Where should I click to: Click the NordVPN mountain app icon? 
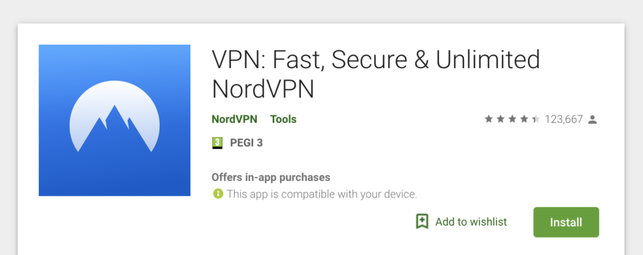[x=114, y=120]
